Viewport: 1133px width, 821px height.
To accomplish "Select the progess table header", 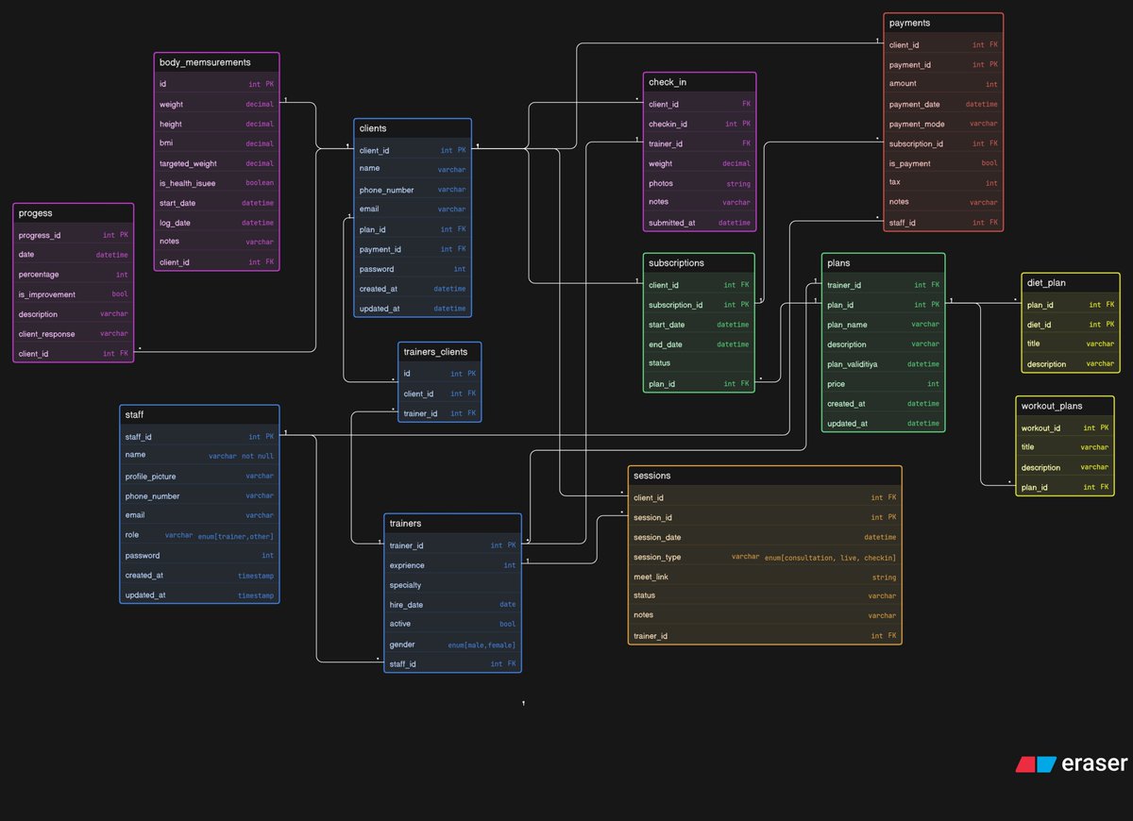I will pyautogui.click(x=74, y=213).
